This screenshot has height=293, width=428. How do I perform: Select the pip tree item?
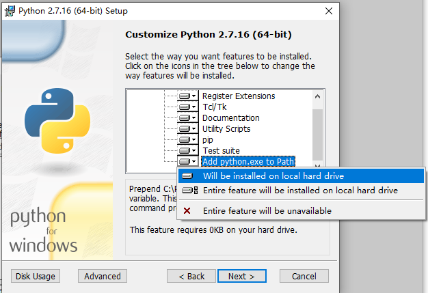(x=208, y=139)
